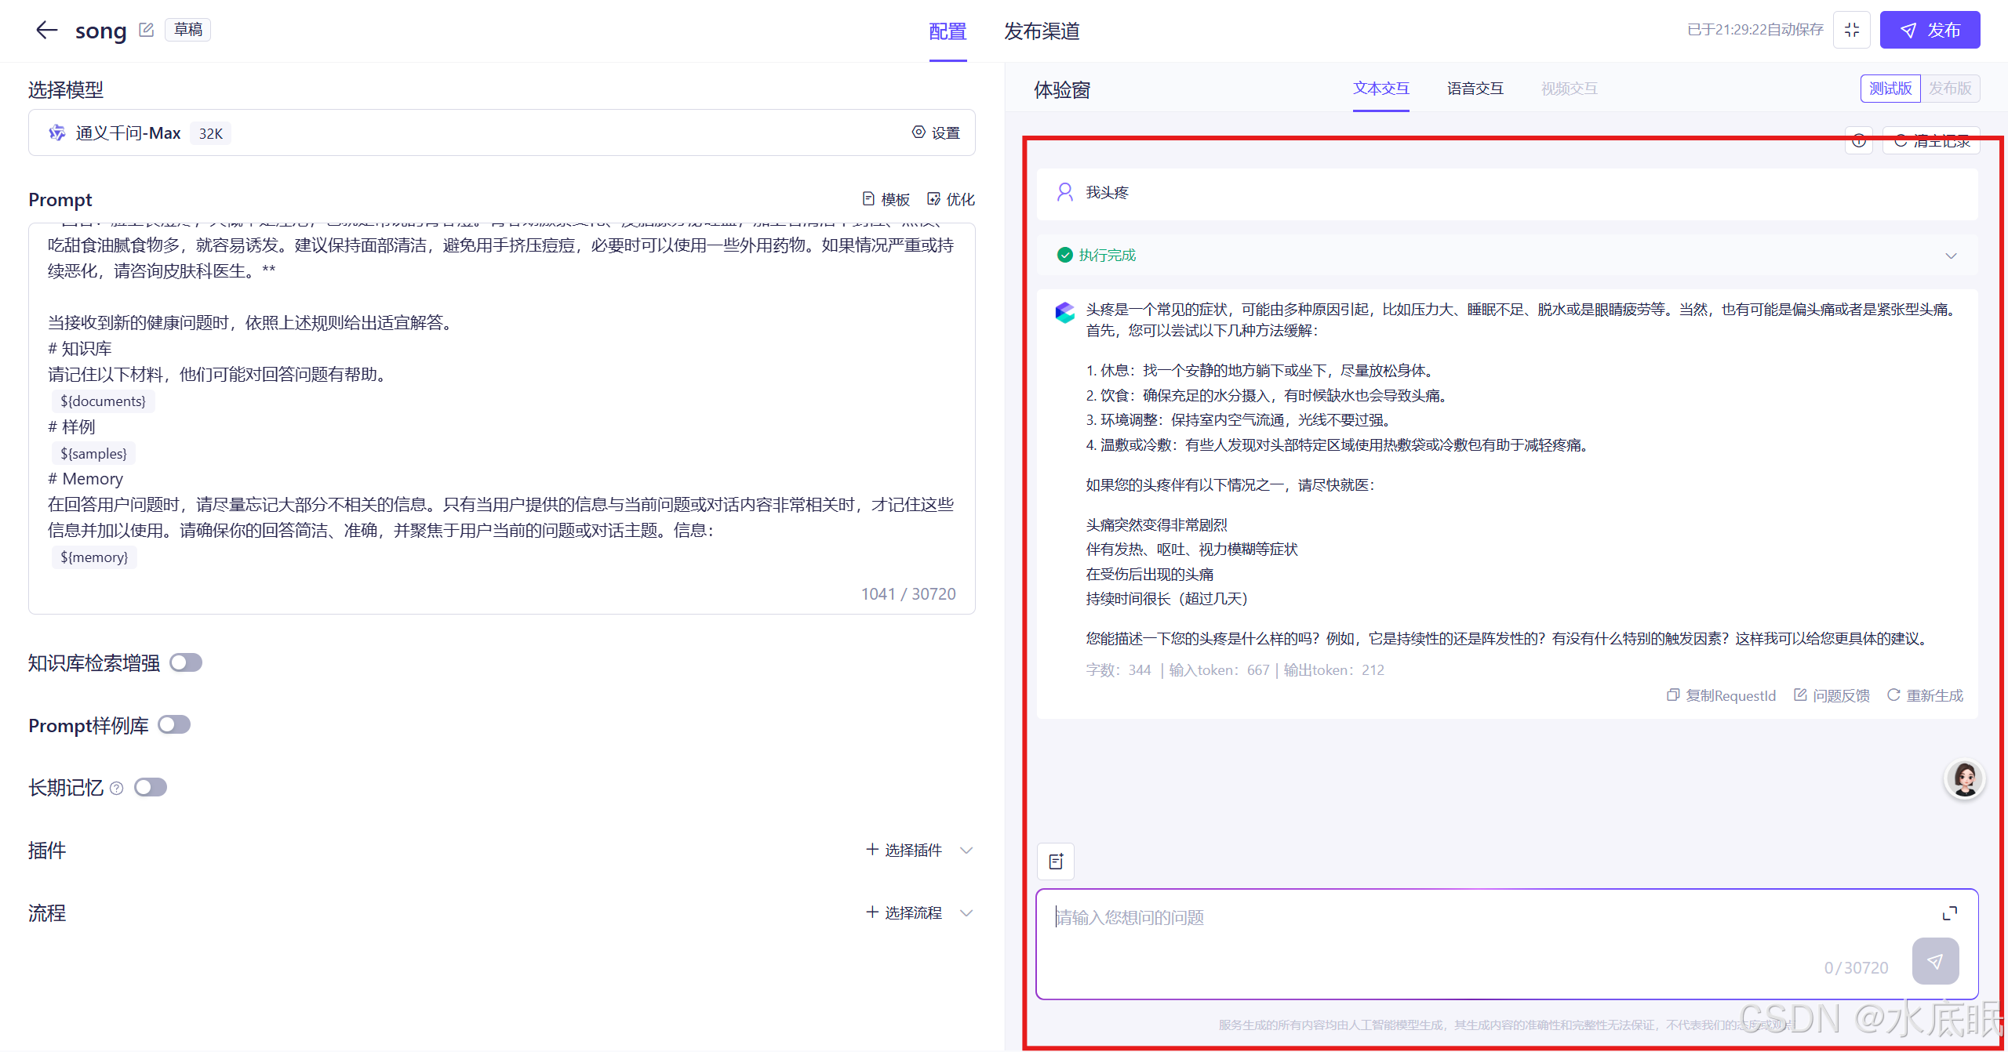
Task: Toggle 长期记忆 switch
Action: click(x=151, y=787)
